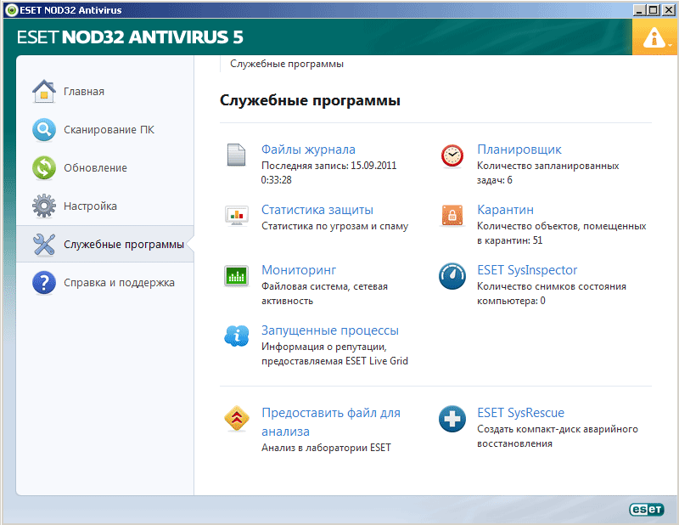679x525 pixels.
Task: Close the ESET NOD32 Antivirus window
Action: [669, 9]
